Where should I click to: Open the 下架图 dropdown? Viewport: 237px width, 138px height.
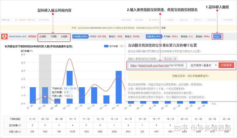click(54, 36)
